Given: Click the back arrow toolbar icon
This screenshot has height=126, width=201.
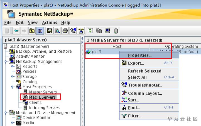Looking at the screenshot, I should tap(16, 31).
